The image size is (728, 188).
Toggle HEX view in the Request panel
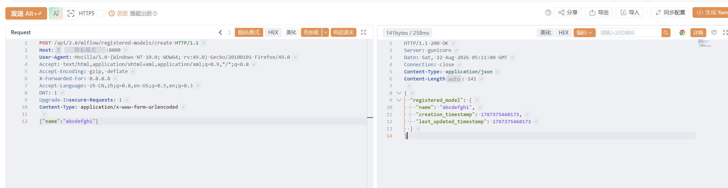click(x=273, y=32)
